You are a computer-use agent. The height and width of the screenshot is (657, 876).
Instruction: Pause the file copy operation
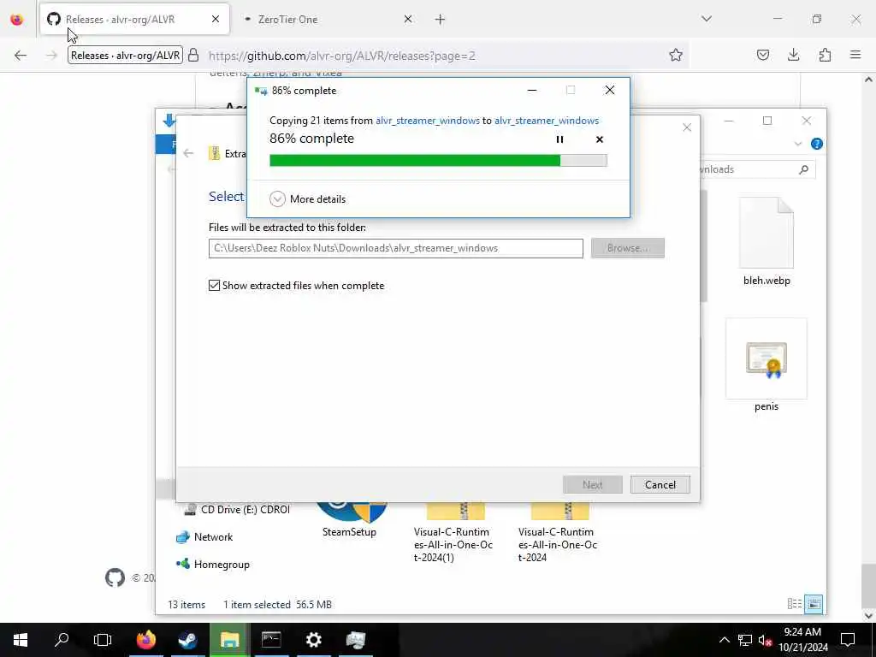pos(559,139)
